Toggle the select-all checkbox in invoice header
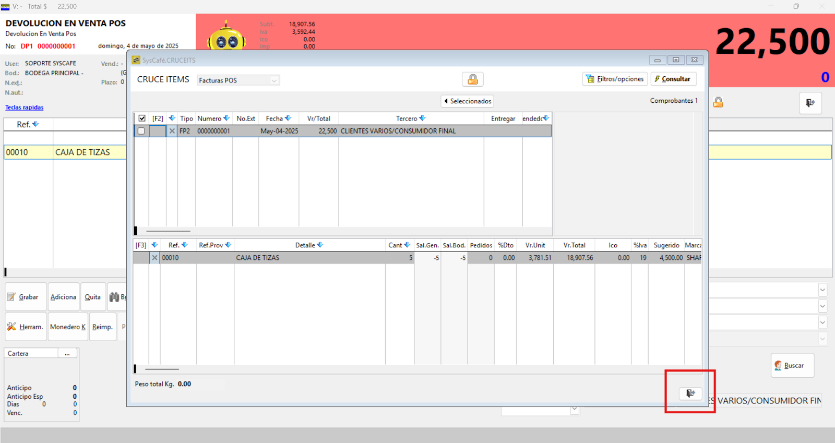 (x=141, y=118)
